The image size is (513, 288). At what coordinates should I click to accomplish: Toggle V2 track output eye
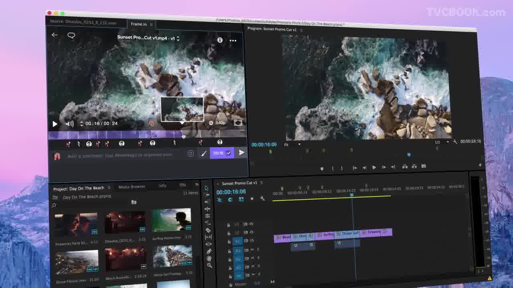coord(251,232)
